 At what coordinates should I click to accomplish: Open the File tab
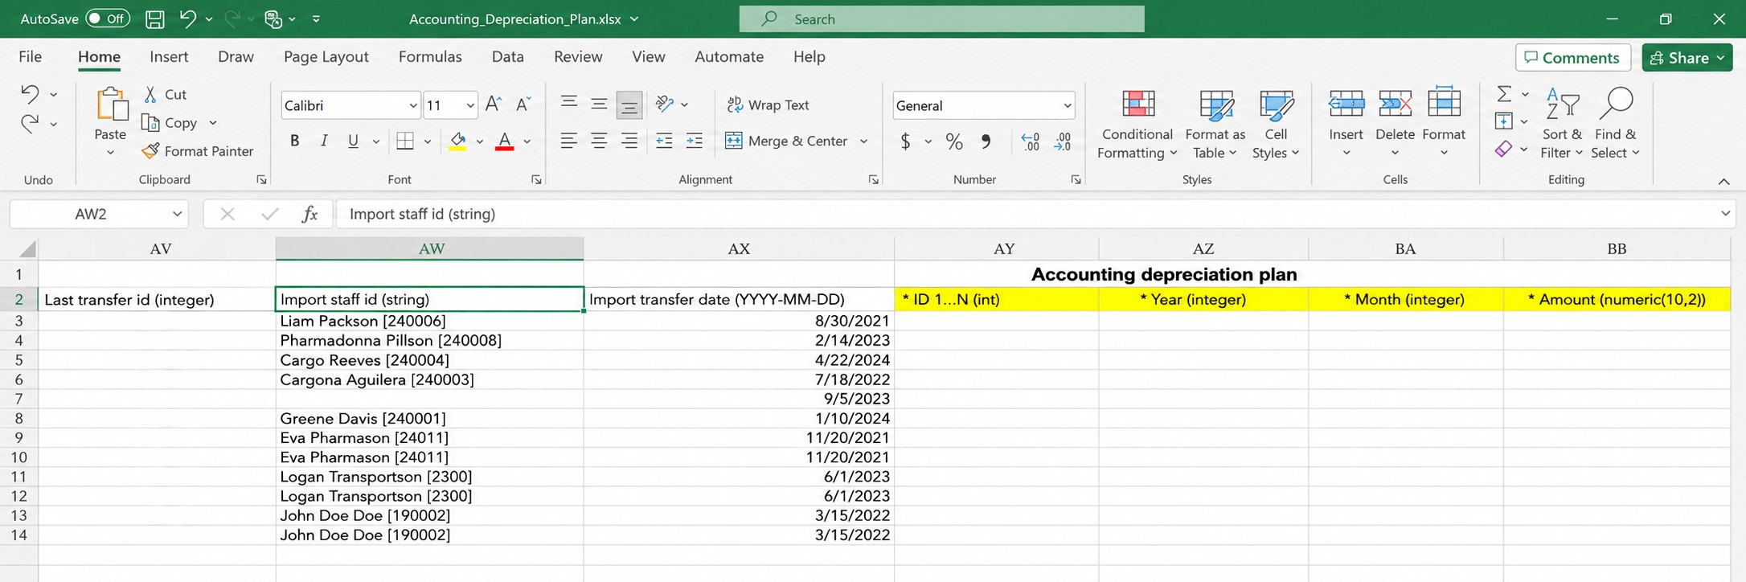click(30, 56)
